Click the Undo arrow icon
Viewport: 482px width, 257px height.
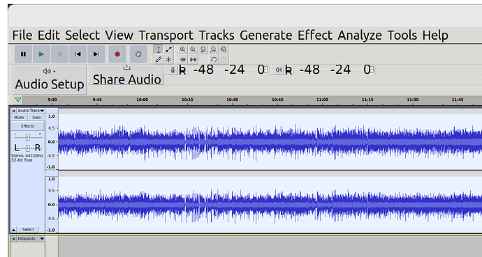coord(213,59)
